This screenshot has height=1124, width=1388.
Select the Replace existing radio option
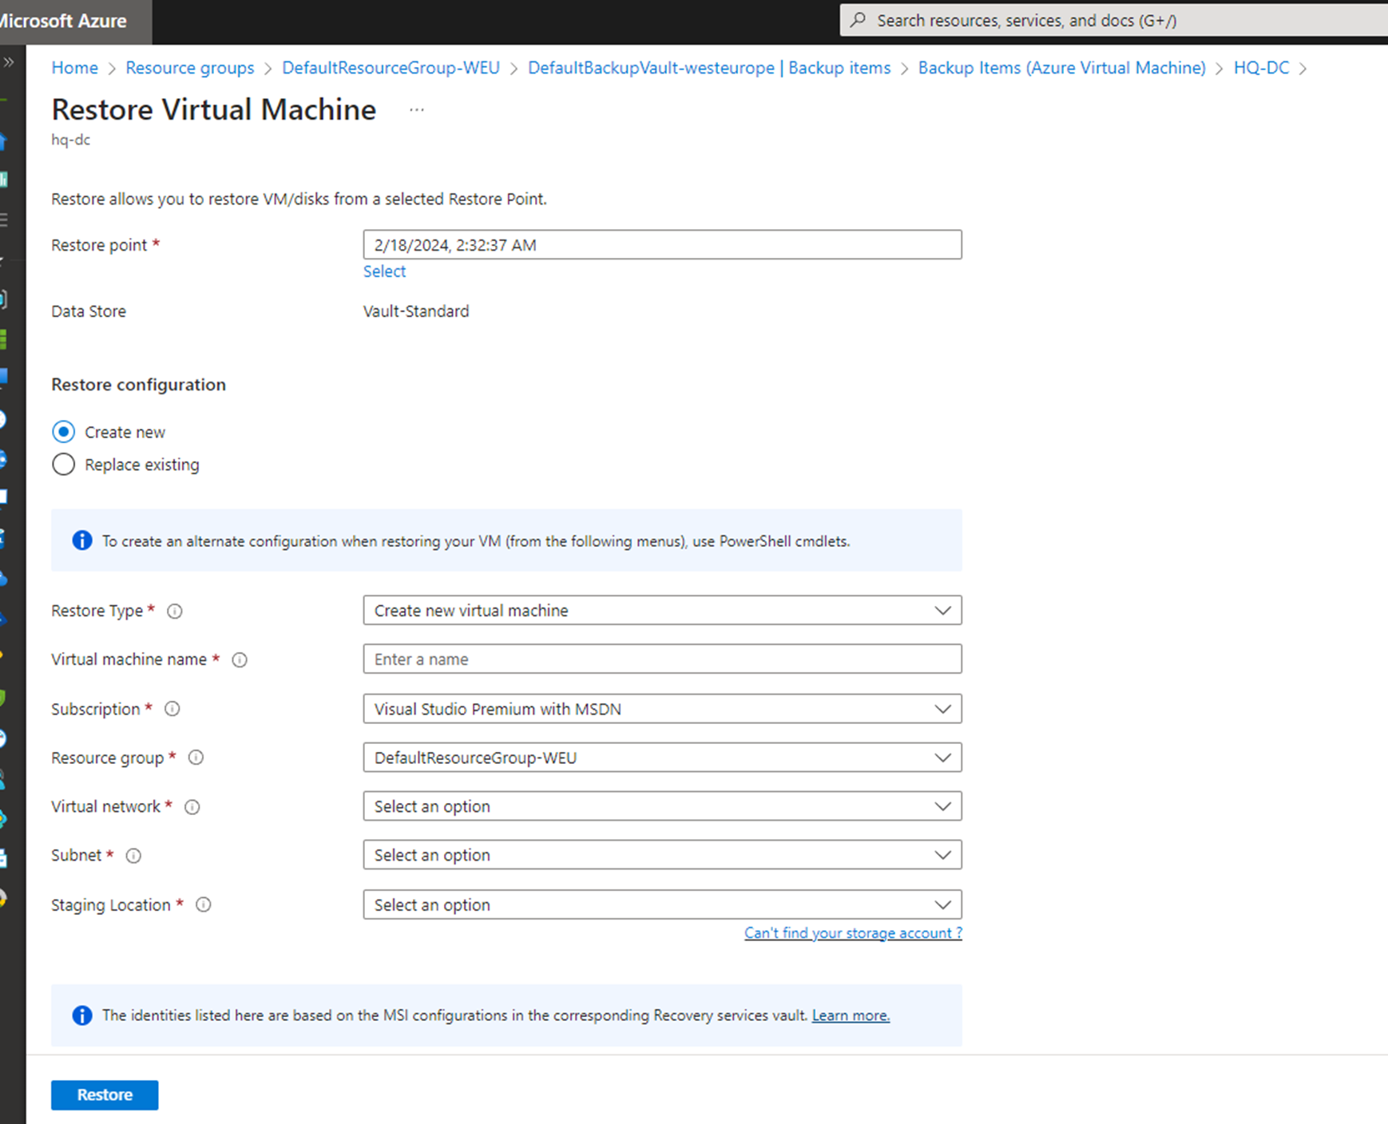coord(64,465)
